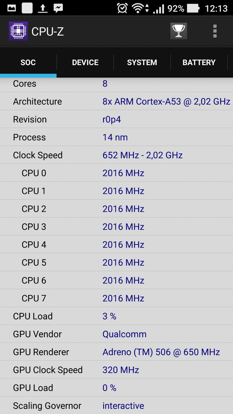Image resolution: width=233 pixels, height=414 pixels.
Task: Tap the Clock Speed row
Action: pyautogui.click(x=116, y=155)
